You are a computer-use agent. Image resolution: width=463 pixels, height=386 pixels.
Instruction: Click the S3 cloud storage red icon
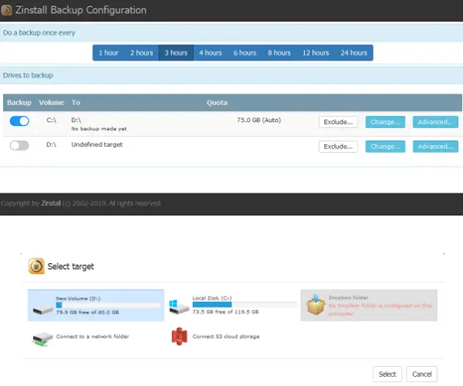[x=179, y=337]
